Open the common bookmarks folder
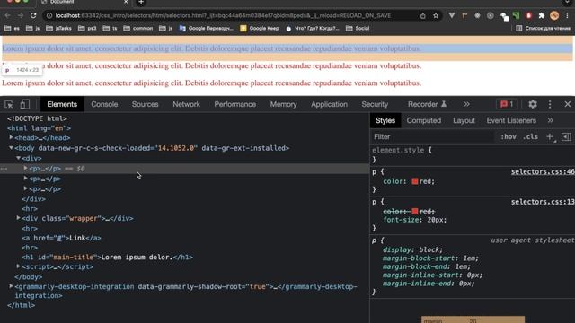Viewport: 575px width, 323px height. coord(138,28)
